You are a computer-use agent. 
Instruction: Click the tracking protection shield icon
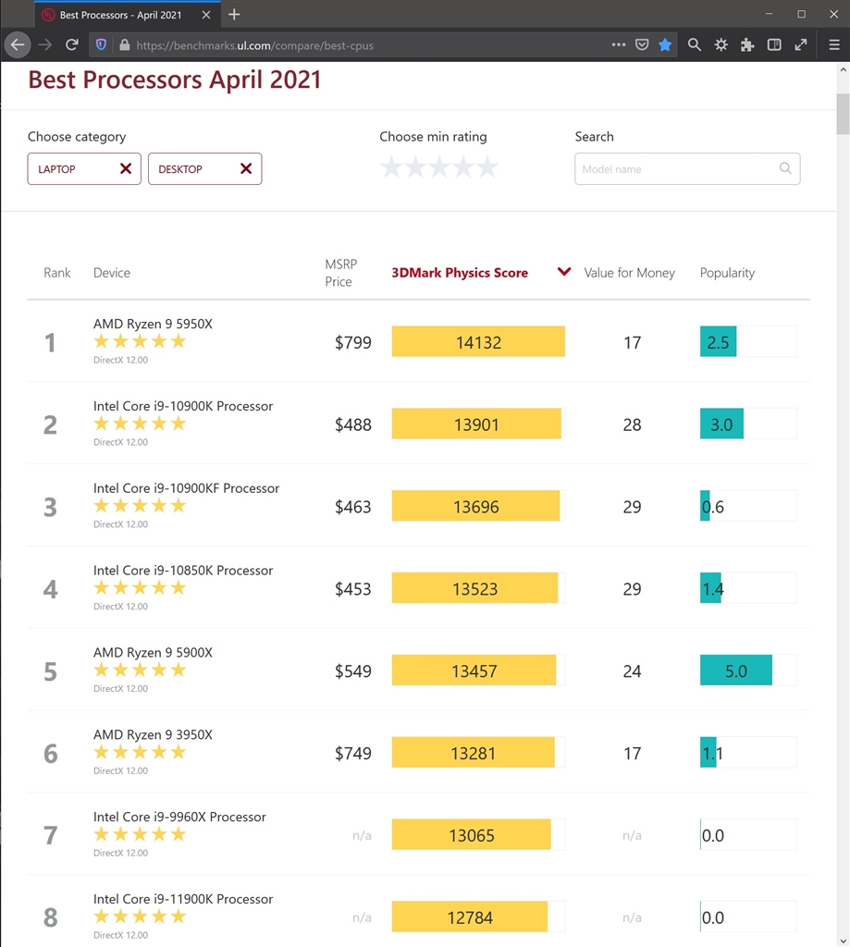pos(102,44)
